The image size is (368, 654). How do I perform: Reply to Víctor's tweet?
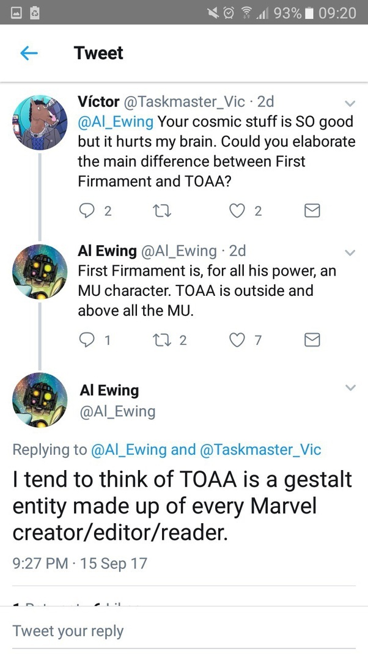[86, 211]
